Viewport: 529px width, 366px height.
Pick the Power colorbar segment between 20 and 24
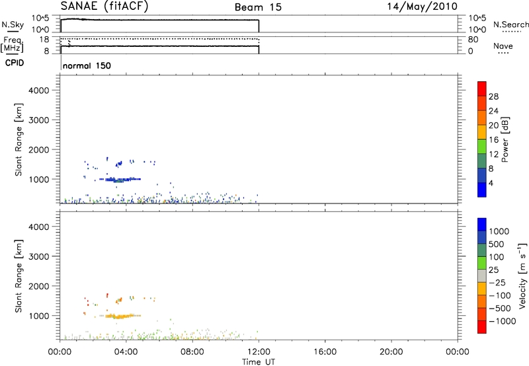482,118
